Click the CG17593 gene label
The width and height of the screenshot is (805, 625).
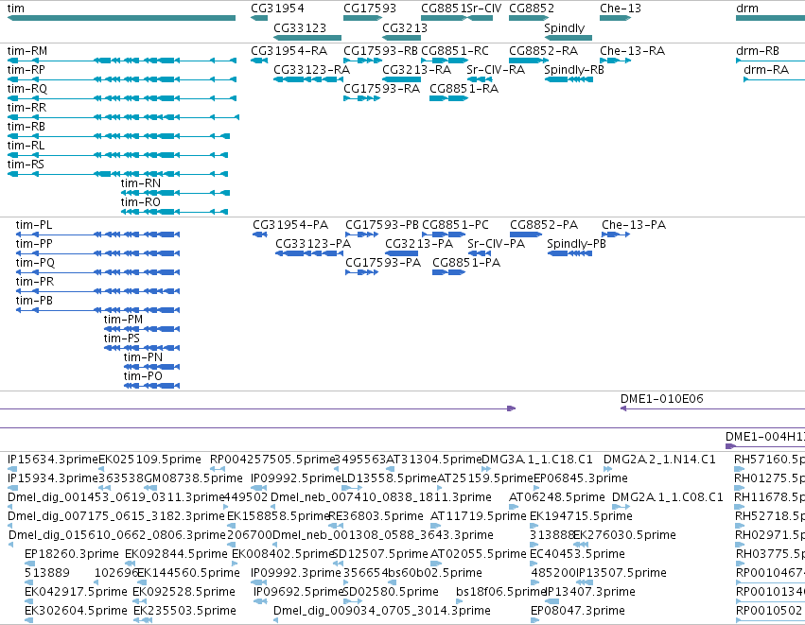pyautogui.click(x=370, y=9)
